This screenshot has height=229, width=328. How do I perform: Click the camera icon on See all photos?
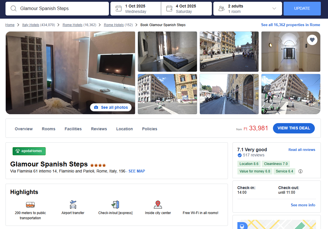point(96,107)
